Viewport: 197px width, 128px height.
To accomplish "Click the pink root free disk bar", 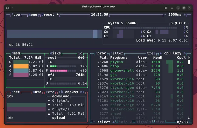I will [59, 71].
